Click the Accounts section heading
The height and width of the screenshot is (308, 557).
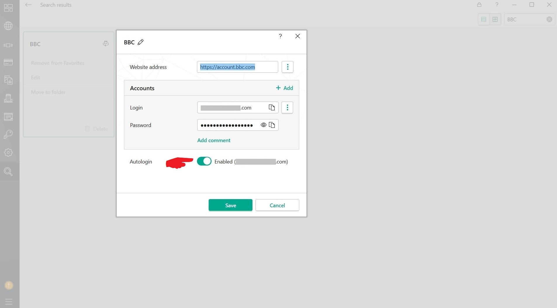(142, 88)
